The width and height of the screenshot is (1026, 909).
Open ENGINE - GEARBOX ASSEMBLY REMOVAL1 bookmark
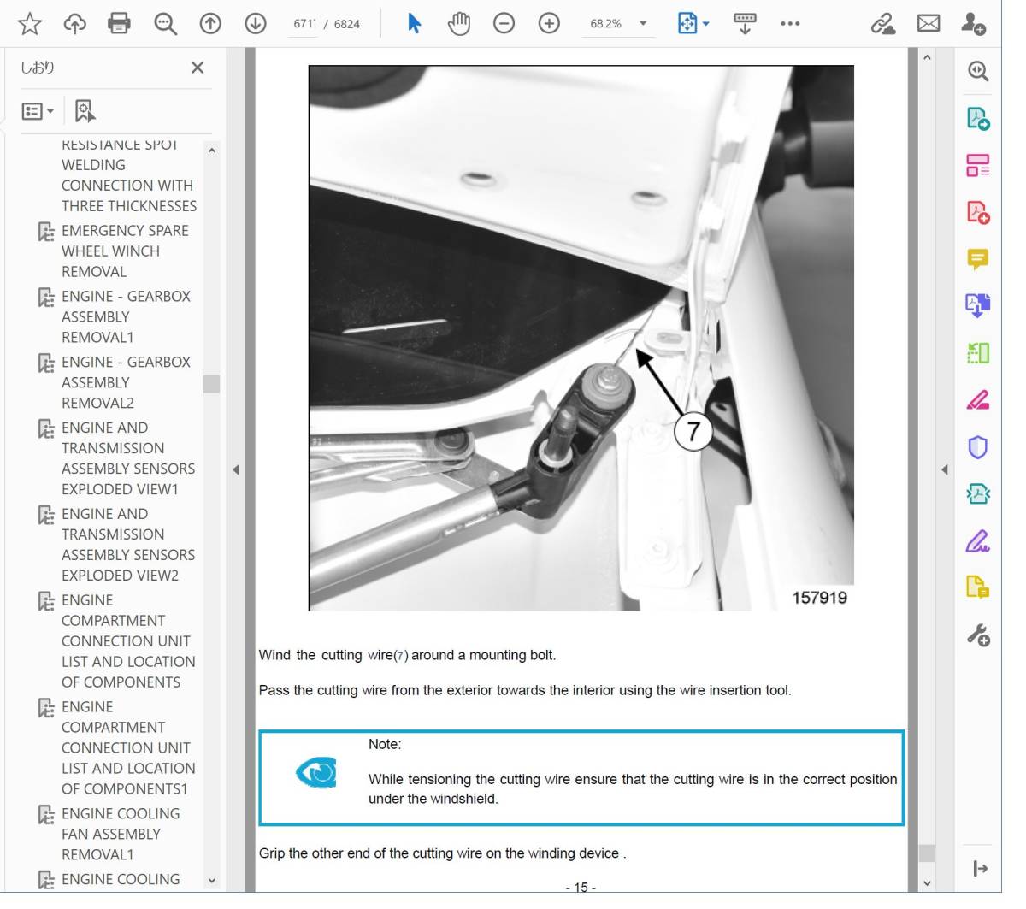click(x=126, y=317)
